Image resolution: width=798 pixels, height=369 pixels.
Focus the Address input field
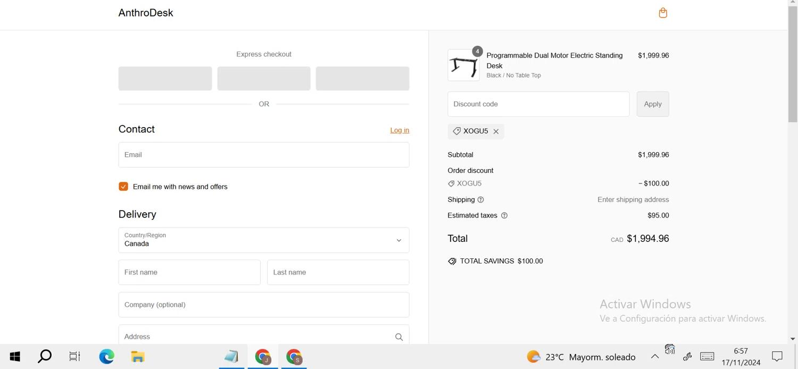point(264,334)
